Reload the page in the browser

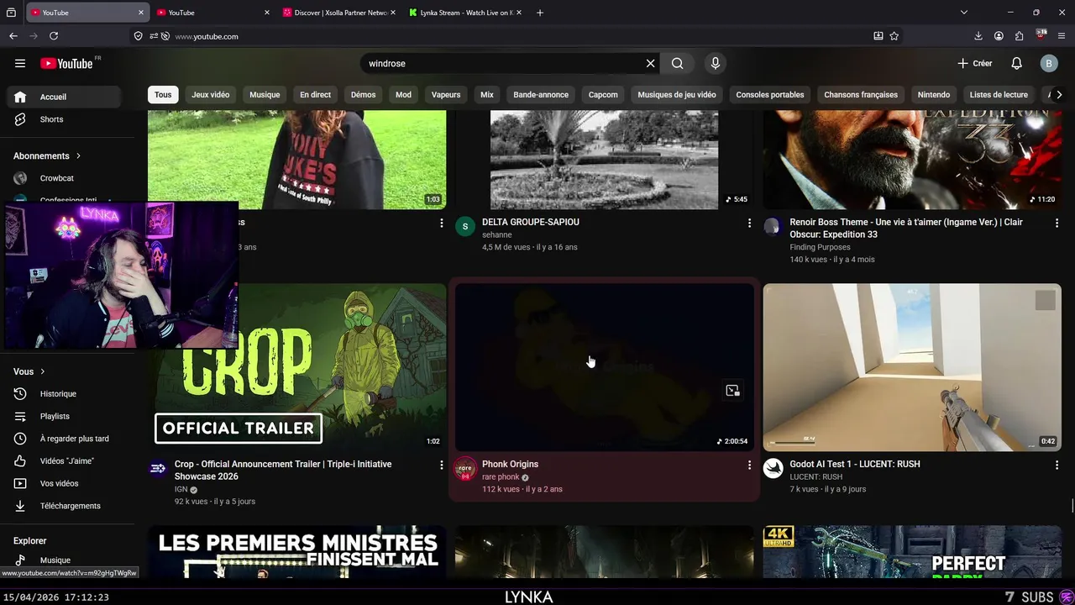point(54,36)
